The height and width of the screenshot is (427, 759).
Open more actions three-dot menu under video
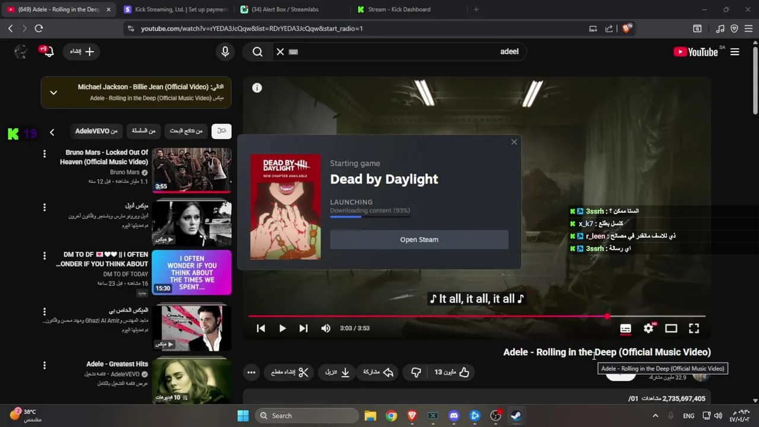(x=251, y=372)
